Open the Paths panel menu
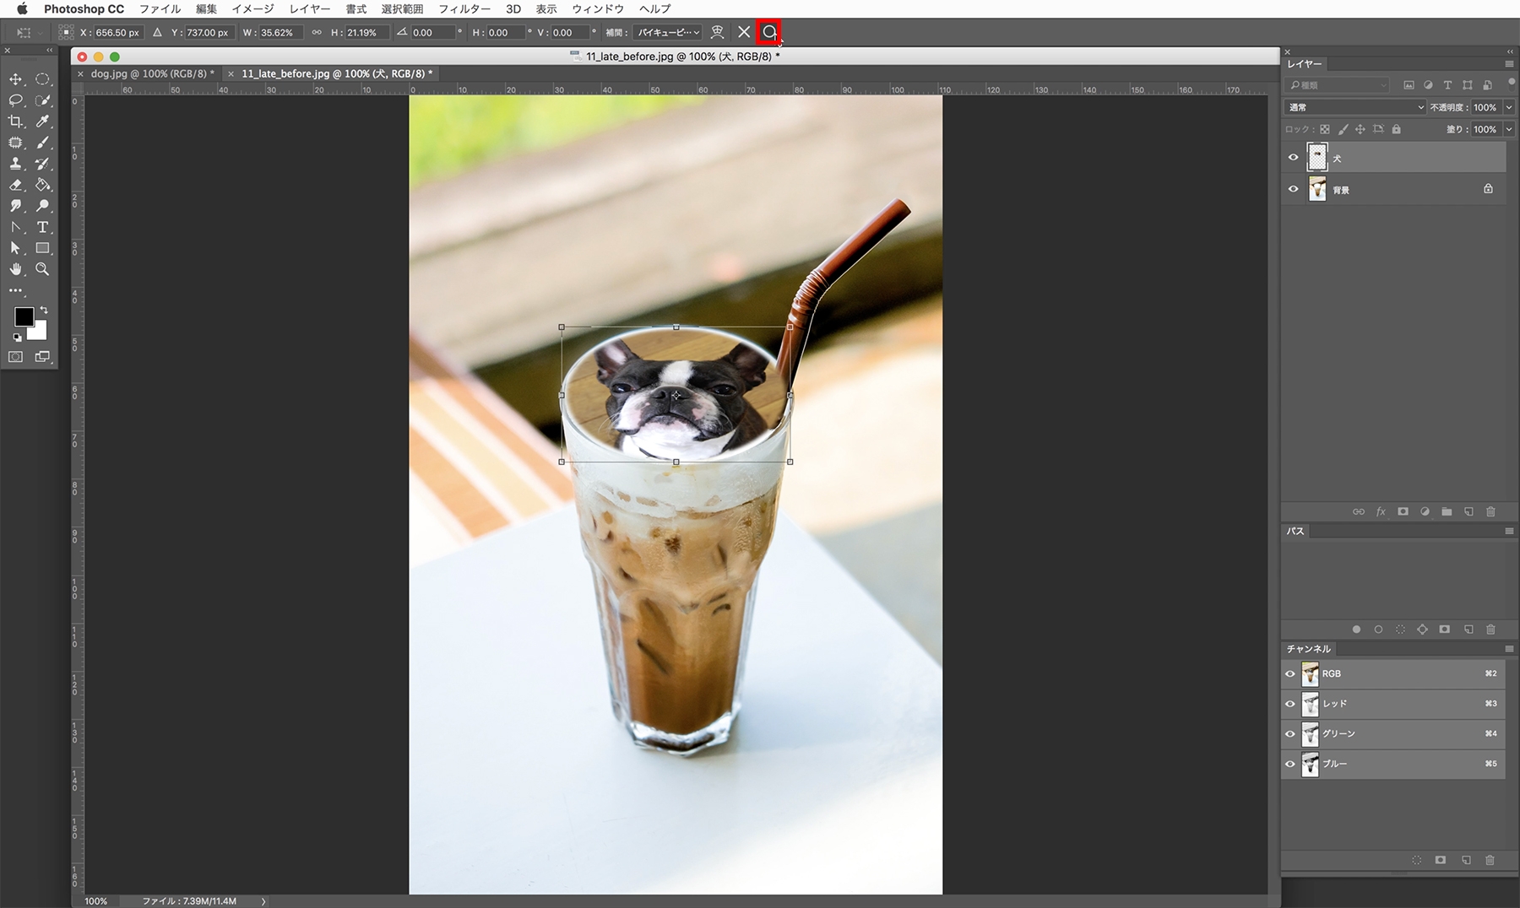The height and width of the screenshot is (908, 1520). 1509,531
